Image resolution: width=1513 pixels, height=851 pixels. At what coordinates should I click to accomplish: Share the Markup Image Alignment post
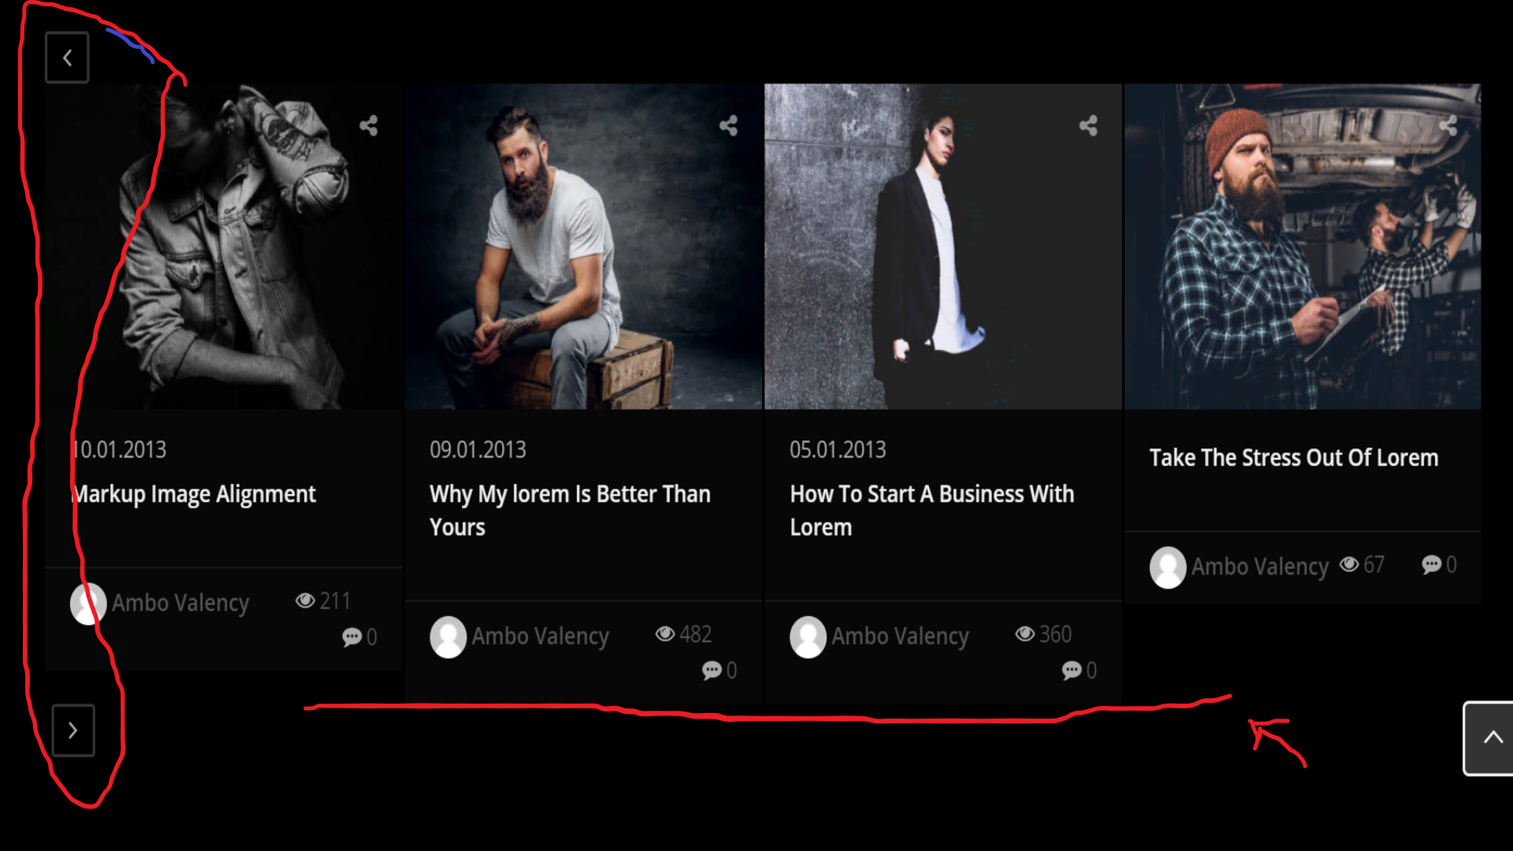(369, 126)
